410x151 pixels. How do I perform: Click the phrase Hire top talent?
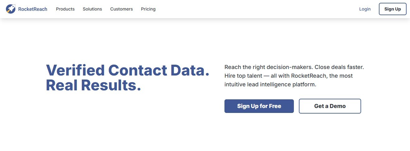pyautogui.click(x=243, y=76)
